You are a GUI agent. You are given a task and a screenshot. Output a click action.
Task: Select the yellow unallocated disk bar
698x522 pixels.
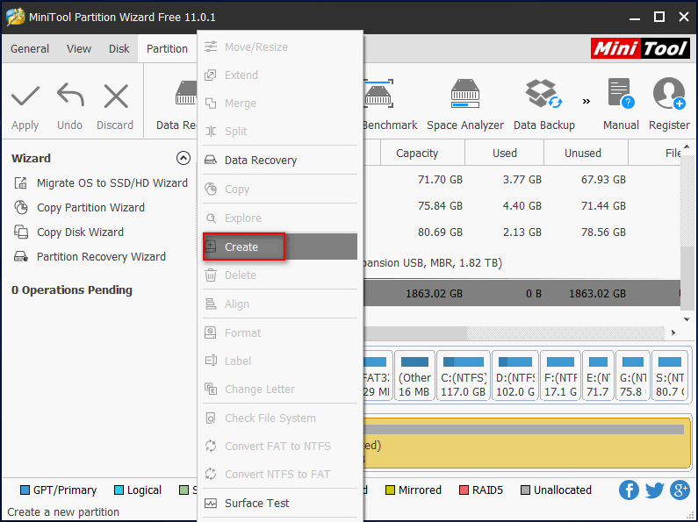[527, 442]
